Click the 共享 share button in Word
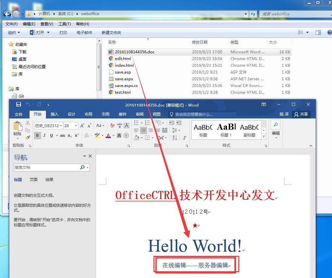Viewport: 332px width, 278px height. pos(301,114)
